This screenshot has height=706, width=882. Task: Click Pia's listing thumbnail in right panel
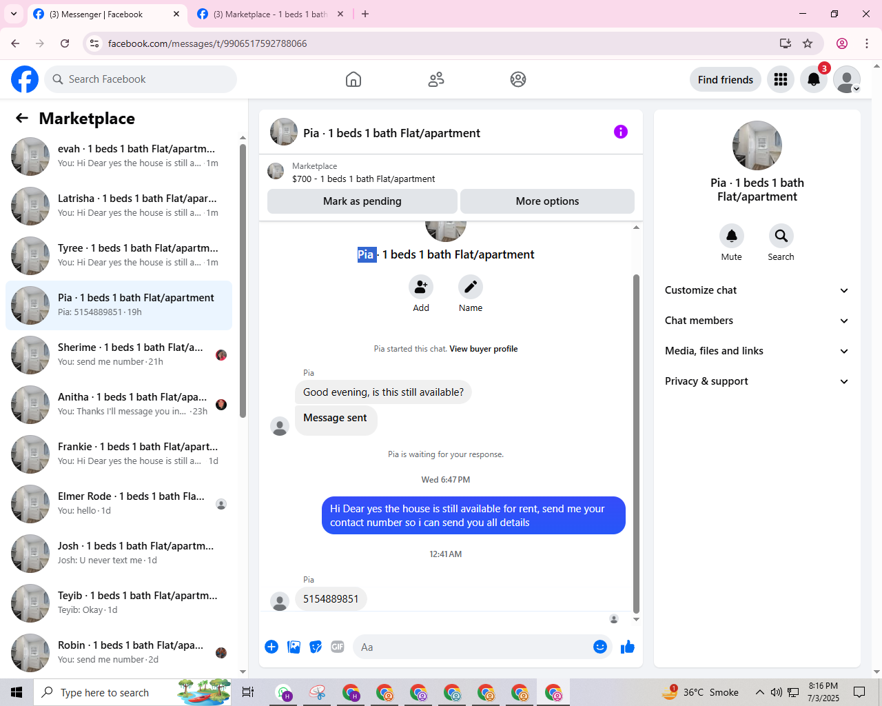pyautogui.click(x=757, y=145)
